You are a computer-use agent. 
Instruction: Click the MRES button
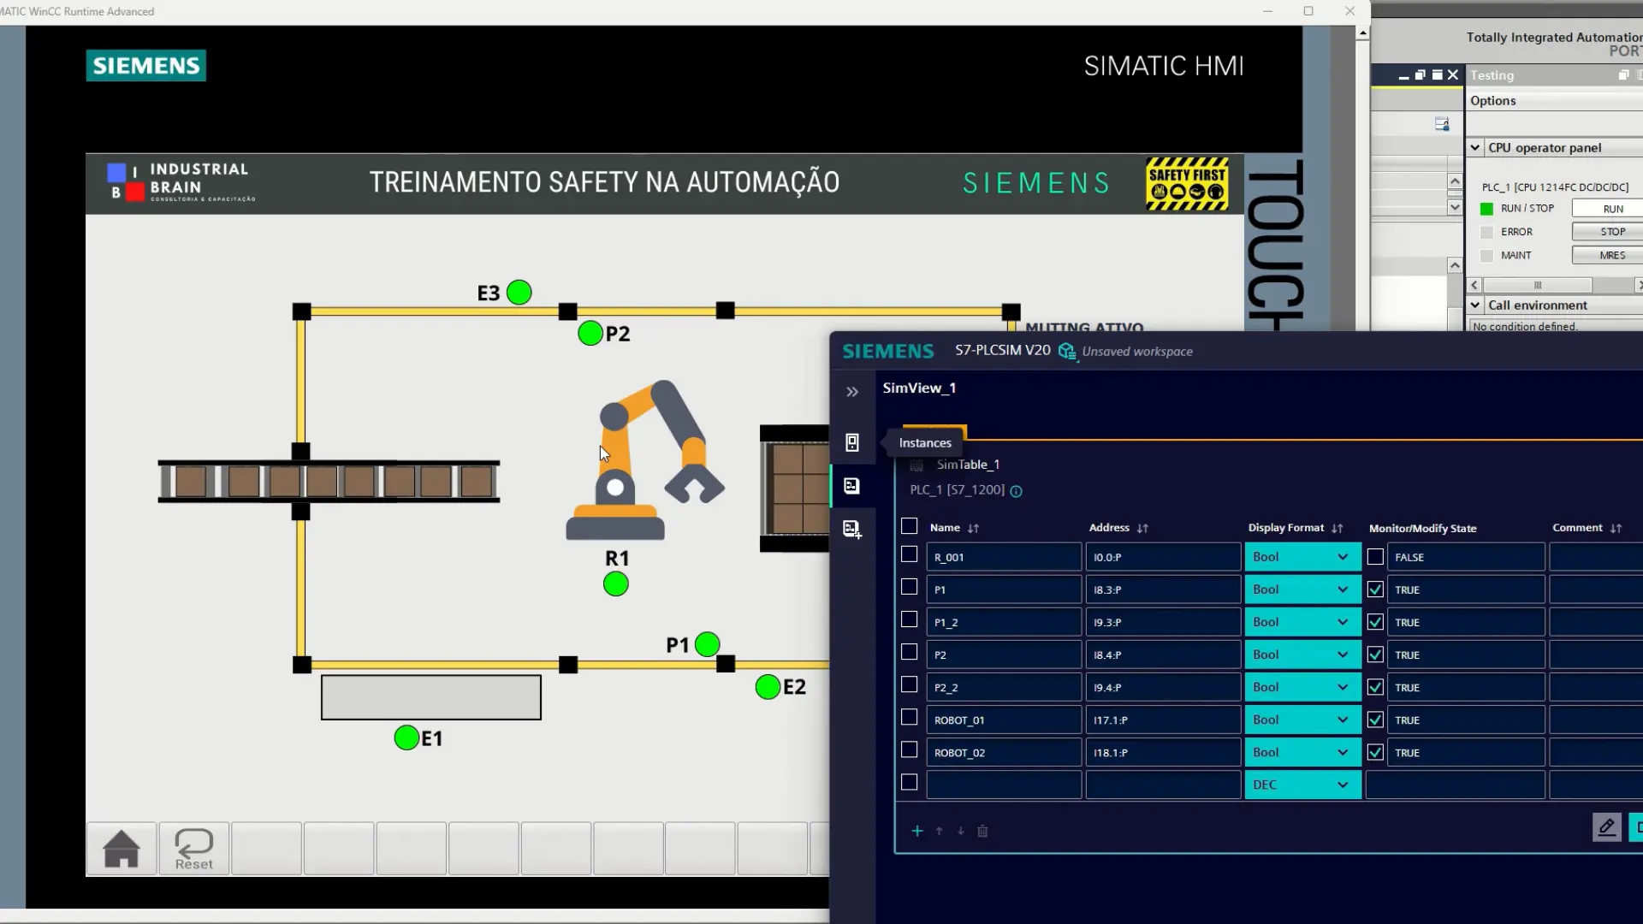point(1611,255)
